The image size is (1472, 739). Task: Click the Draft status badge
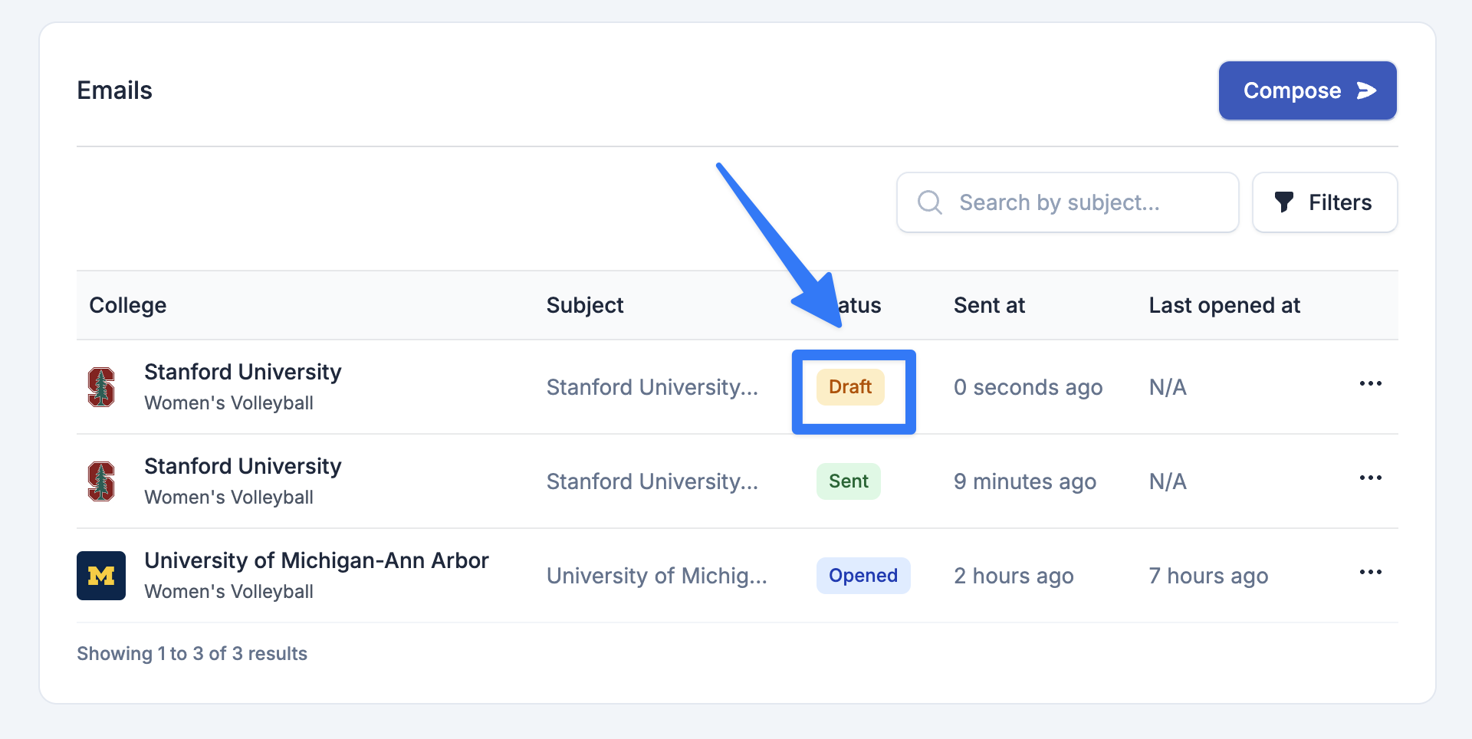click(850, 387)
